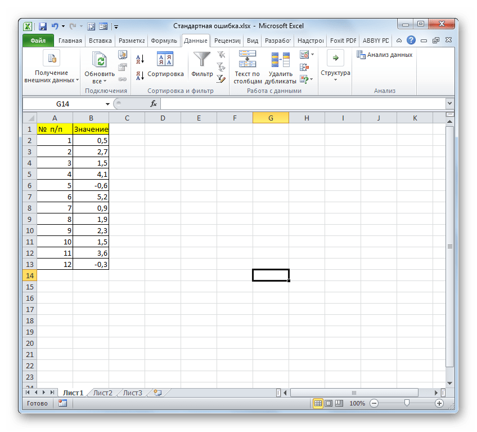Select Page Layout view icon
The width and height of the screenshot is (477, 432).
click(328, 403)
